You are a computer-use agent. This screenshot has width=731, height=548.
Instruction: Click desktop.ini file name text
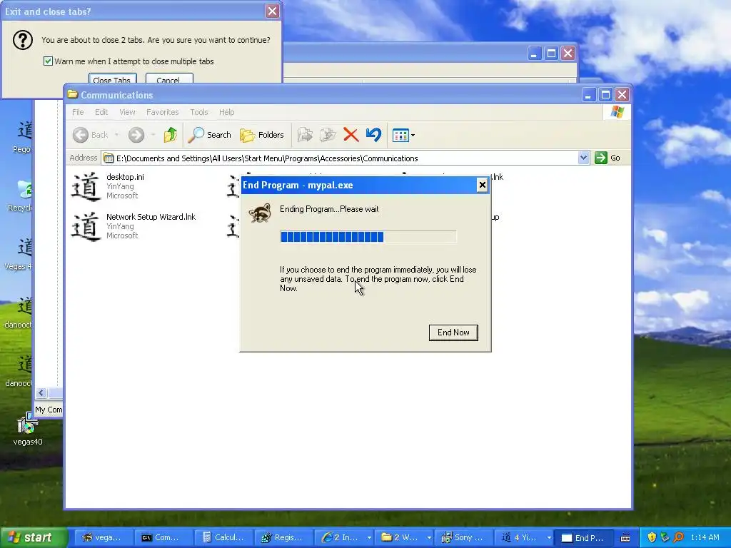pyautogui.click(x=125, y=177)
